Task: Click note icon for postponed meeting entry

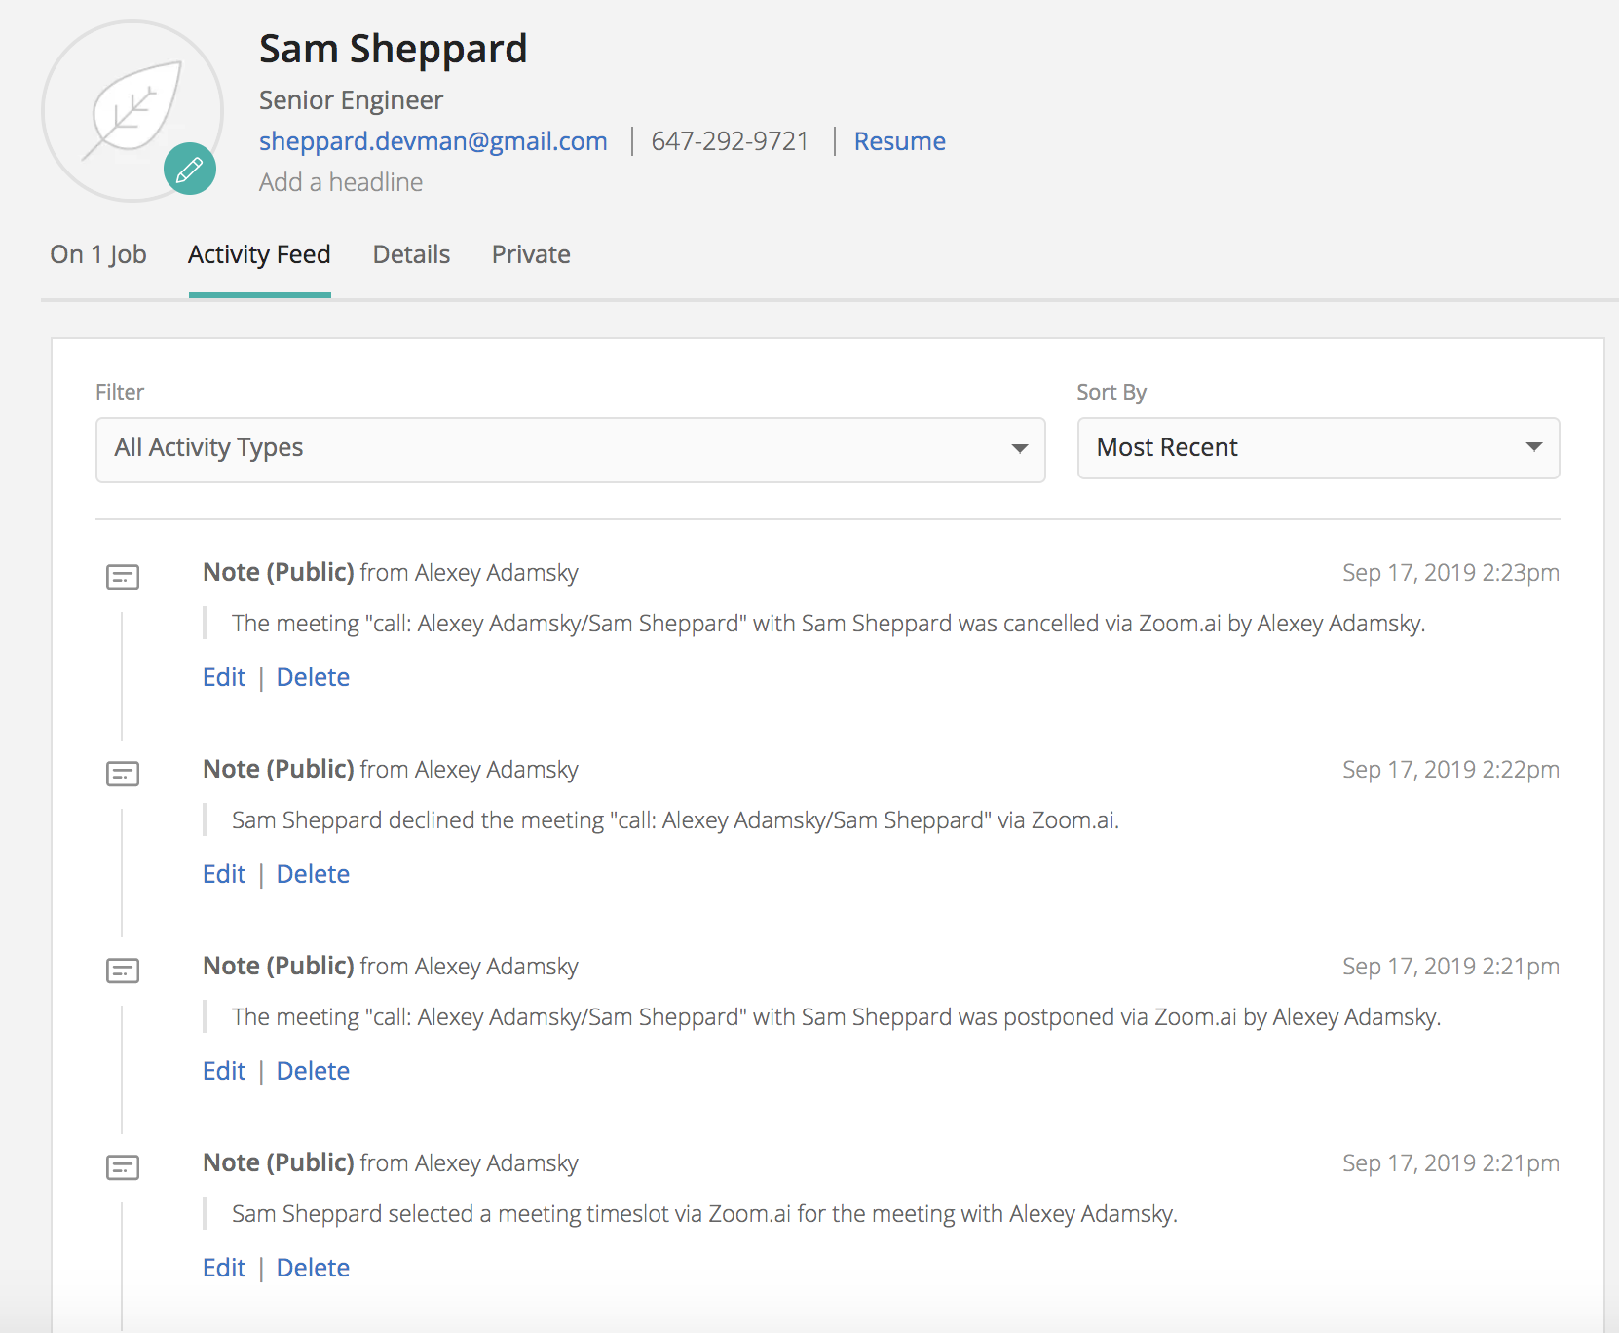Action: click(123, 971)
